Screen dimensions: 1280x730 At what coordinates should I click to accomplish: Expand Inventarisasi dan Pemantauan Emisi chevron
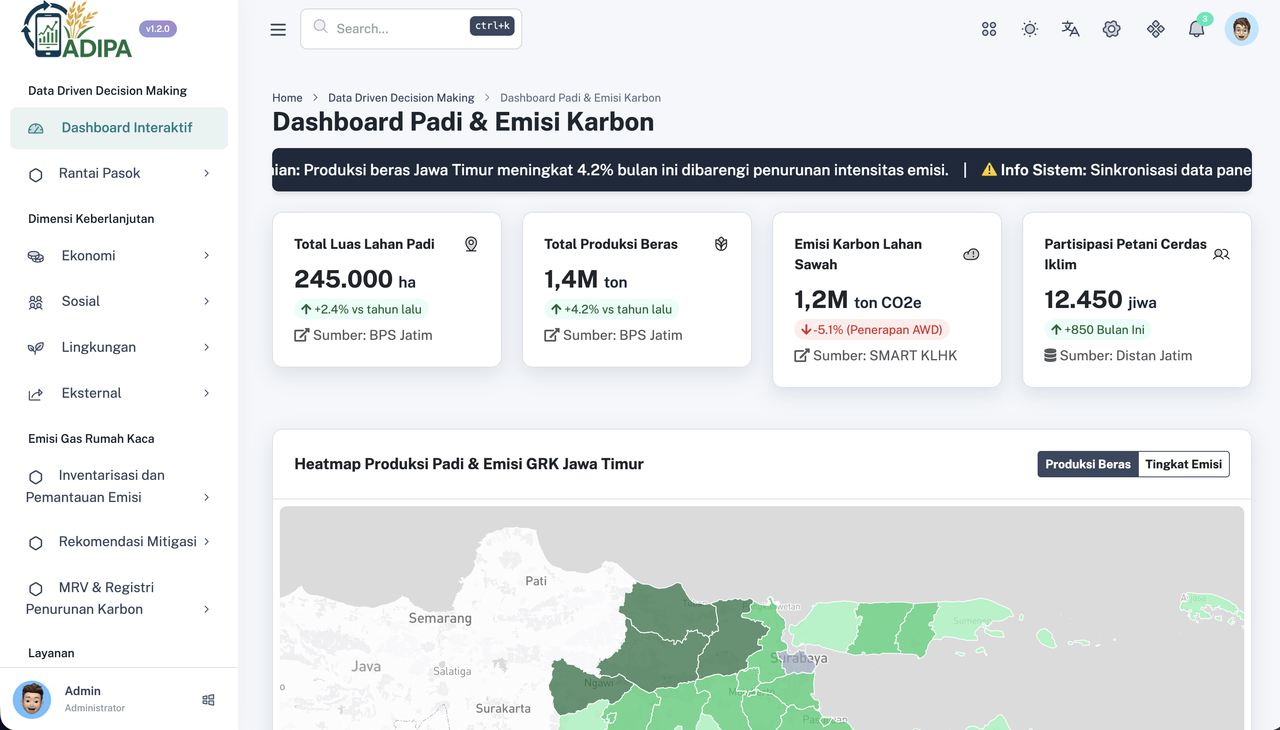point(207,497)
